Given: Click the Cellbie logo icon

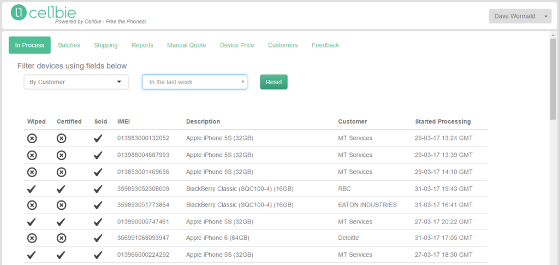Looking at the screenshot, I should tap(19, 13).
